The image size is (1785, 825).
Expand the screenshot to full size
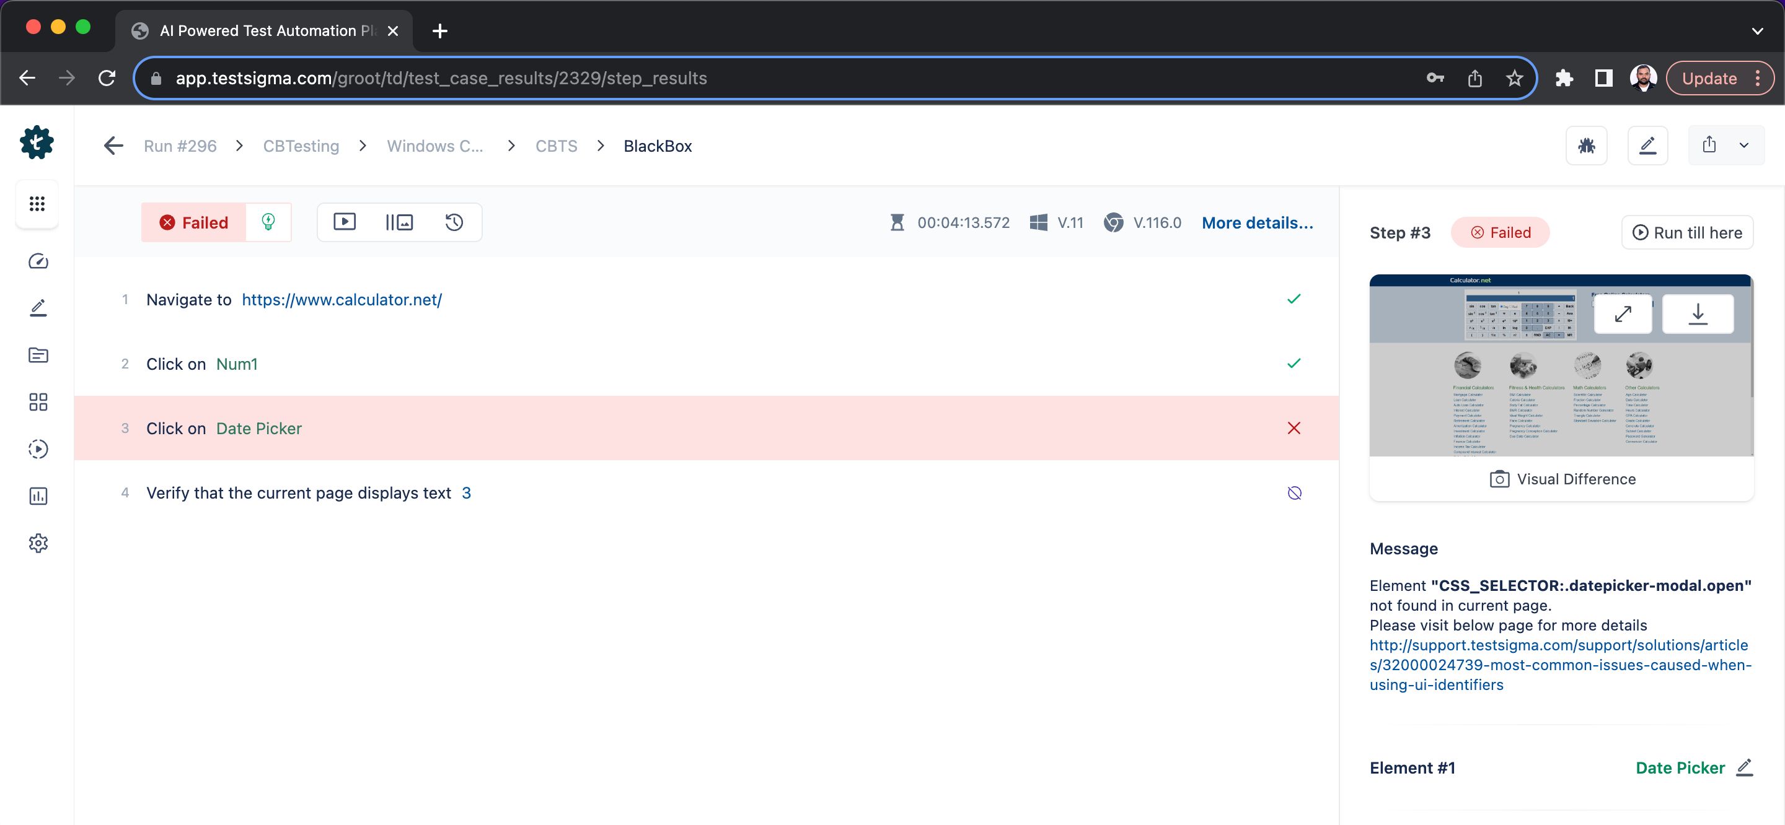pos(1623,314)
